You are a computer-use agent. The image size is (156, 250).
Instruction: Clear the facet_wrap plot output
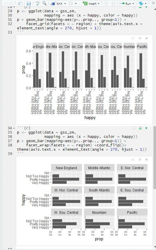click(x=146, y=160)
